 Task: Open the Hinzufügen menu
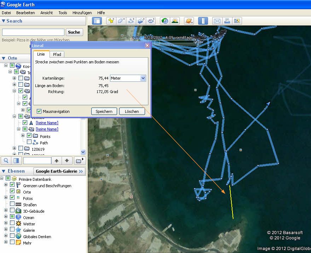(82, 13)
